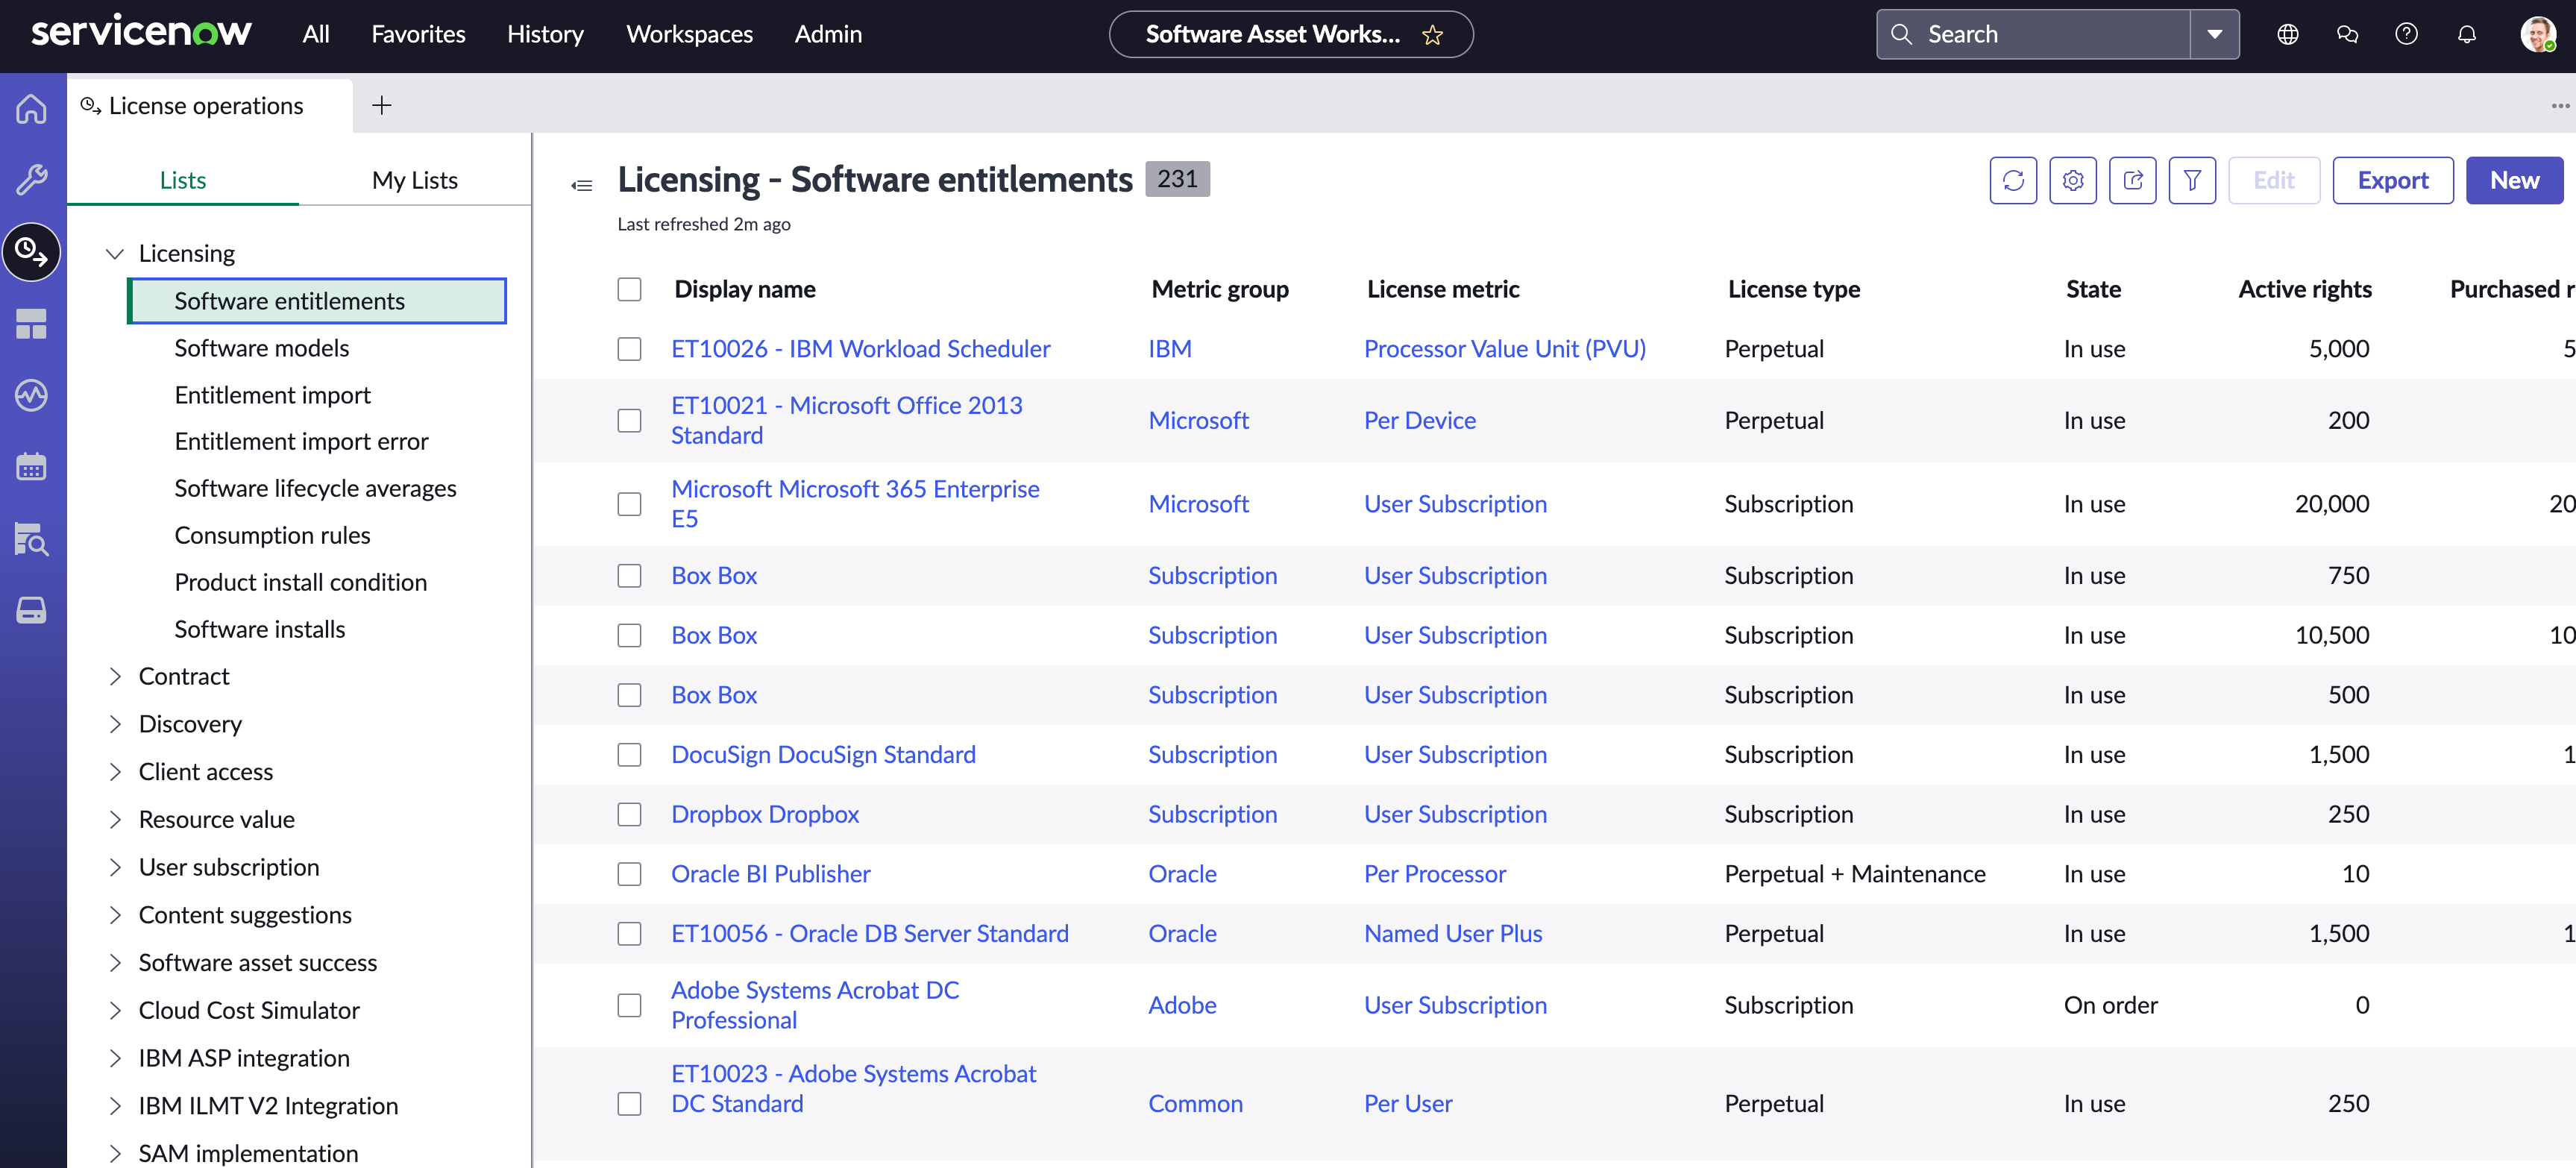This screenshot has width=2576, height=1168.
Task: Open the more options ellipsis
Action: (x=2560, y=106)
